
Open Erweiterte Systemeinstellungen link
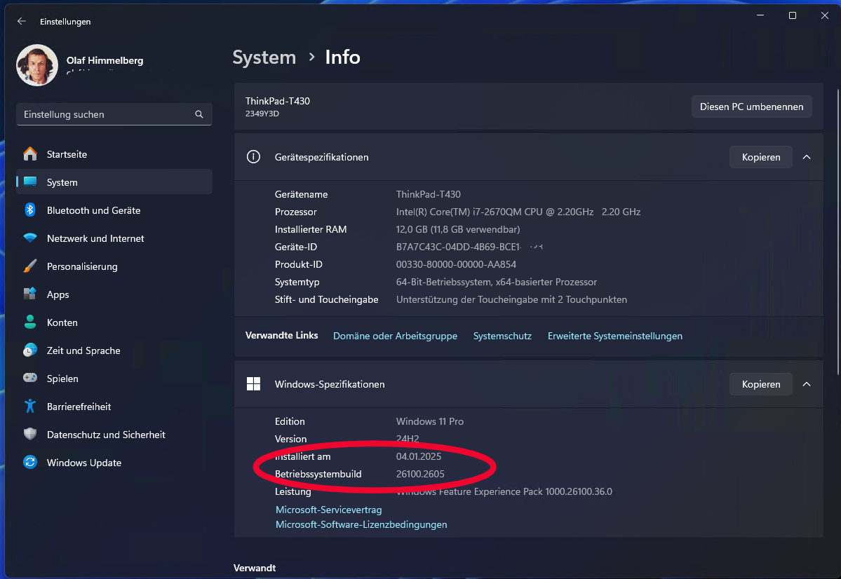[615, 336]
